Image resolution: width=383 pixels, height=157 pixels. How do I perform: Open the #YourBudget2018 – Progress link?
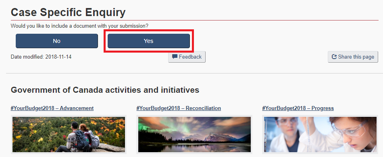point(298,108)
